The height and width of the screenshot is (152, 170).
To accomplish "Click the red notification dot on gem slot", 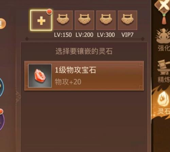I will (49, 12).
